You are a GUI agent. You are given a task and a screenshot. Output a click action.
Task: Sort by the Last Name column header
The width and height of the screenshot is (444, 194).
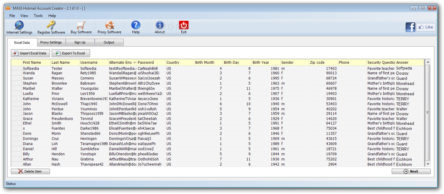point(65,63)
